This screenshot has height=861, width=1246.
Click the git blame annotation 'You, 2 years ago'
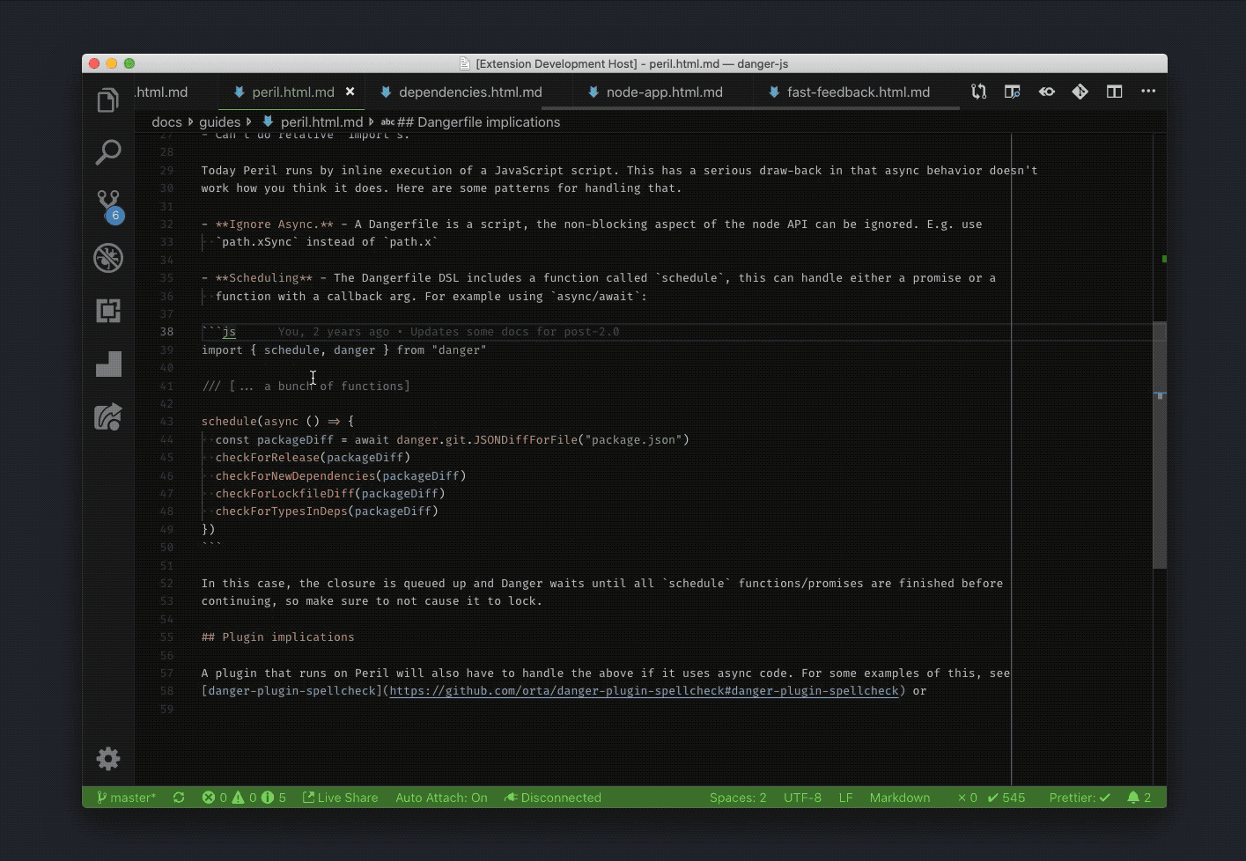tap(448, 332)
